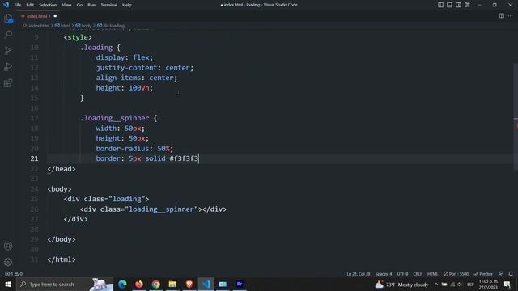Open the Windows notification center
Screen dimensions: 518x291
click(508, 285)
